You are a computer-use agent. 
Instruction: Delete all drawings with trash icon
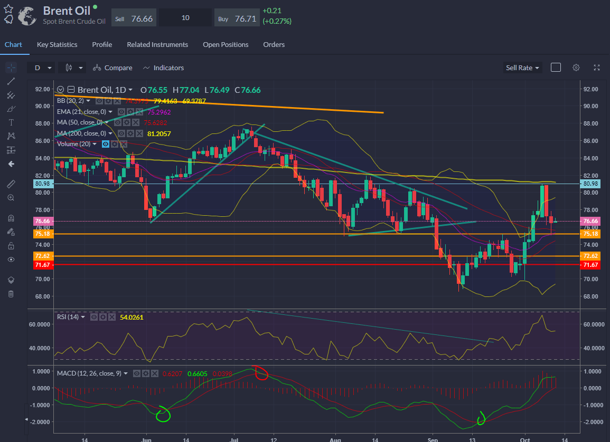pos(11,294)
